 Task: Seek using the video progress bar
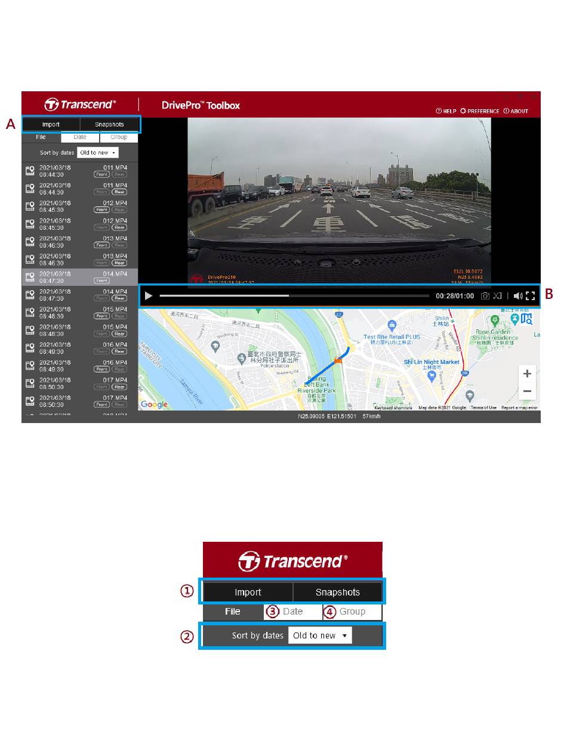pyautogui.click(x=294, y=296)
